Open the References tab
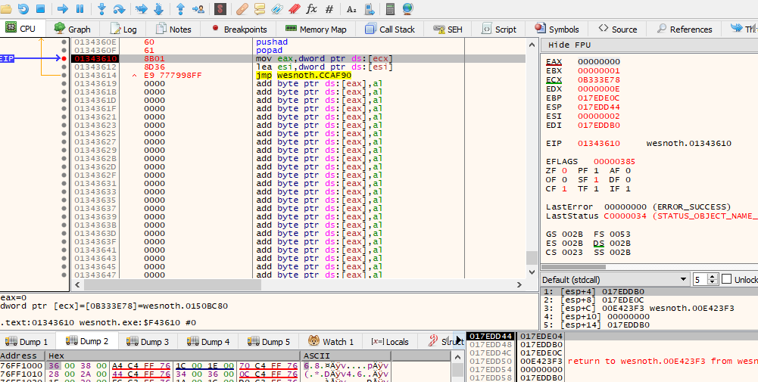The image size is (758, 382). tap(684, 29)
